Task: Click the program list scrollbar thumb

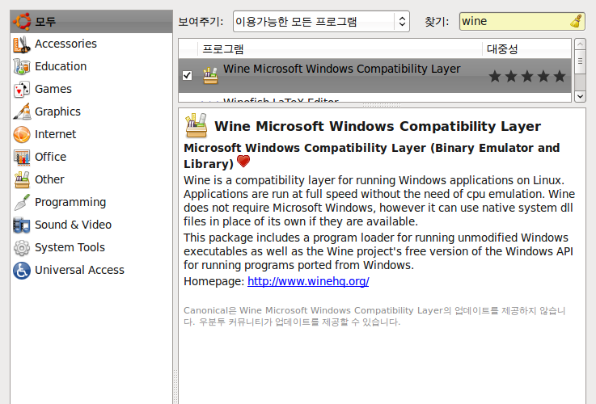Action: click(580, 63)
